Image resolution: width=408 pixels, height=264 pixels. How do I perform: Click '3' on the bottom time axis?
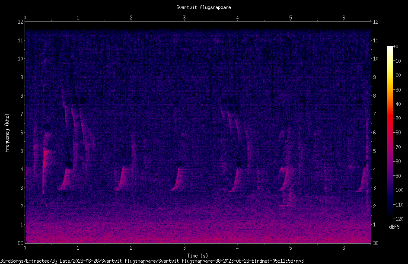coord(184,248)
